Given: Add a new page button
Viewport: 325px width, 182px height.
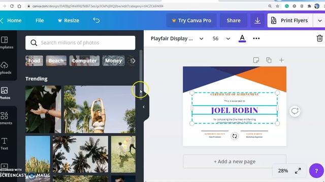Looking at the screenshot, I should click(235, 161).
